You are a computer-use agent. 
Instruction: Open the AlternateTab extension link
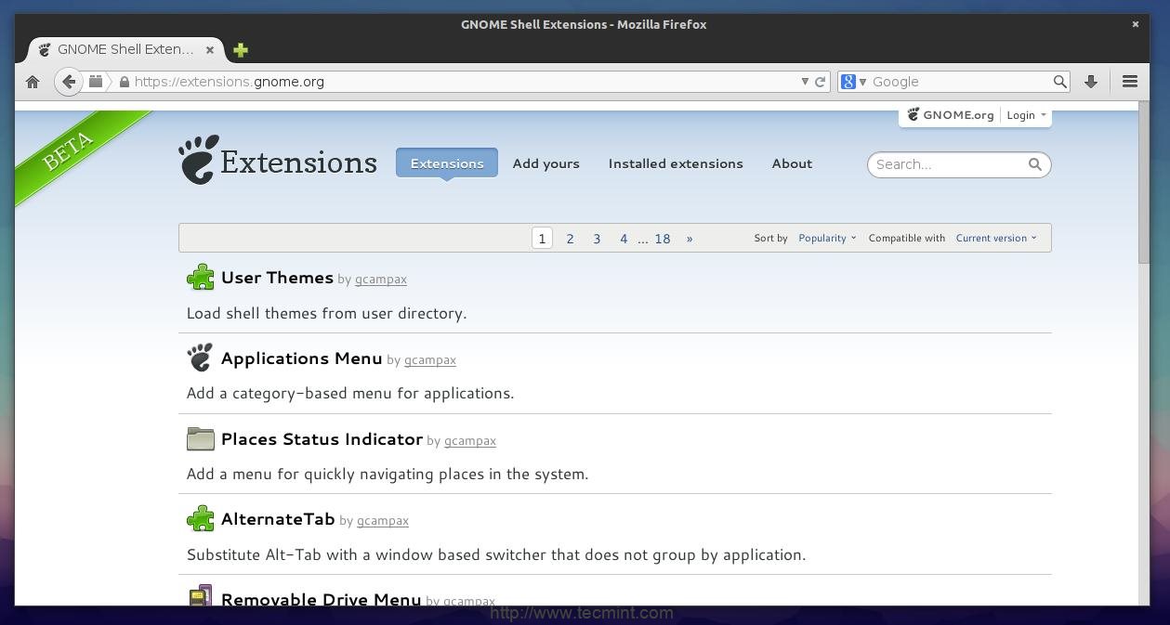click(278, 519)
